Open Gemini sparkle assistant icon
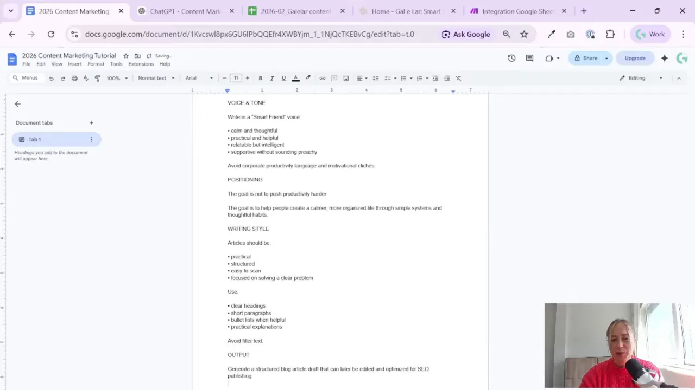The height and width of the screenshot is (390, 695). coord(664,58)
